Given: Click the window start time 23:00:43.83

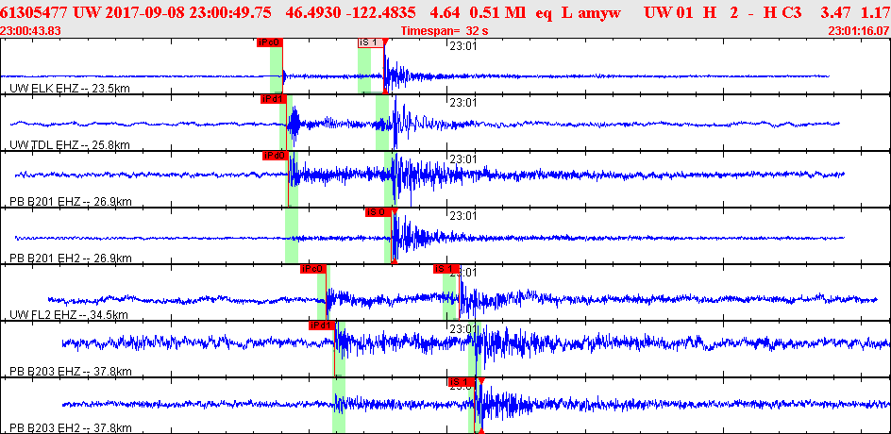Looking at the screenshot, I should (x=30, y=31).
